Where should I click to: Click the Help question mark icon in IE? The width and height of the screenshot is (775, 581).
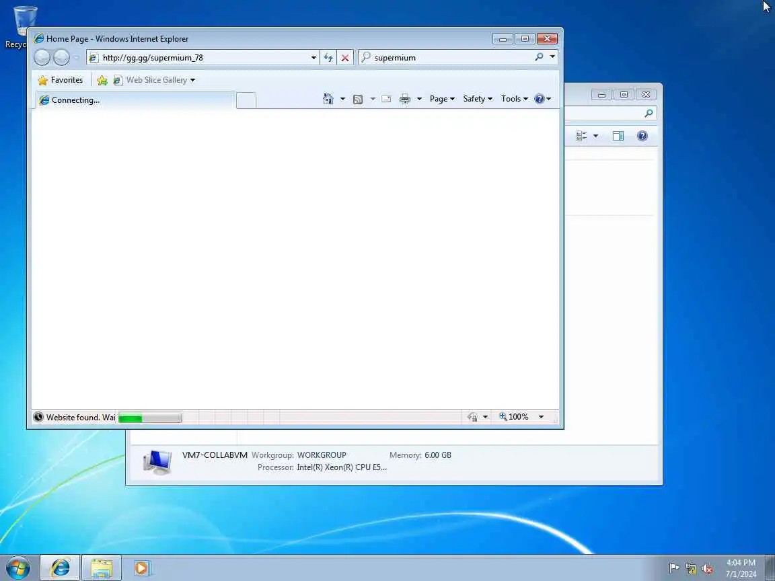[540, 99]
